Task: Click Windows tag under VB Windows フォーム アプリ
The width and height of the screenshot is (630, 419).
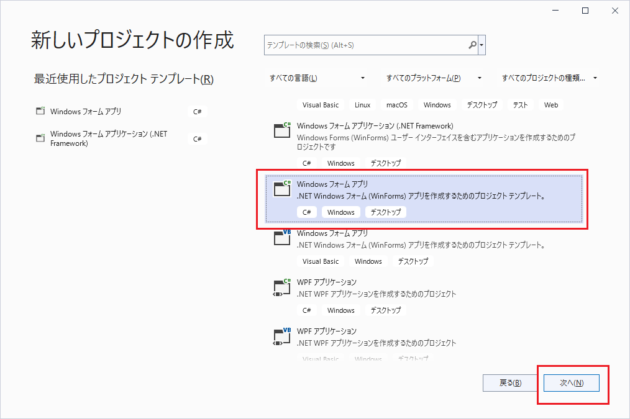Action: [368, 261]
